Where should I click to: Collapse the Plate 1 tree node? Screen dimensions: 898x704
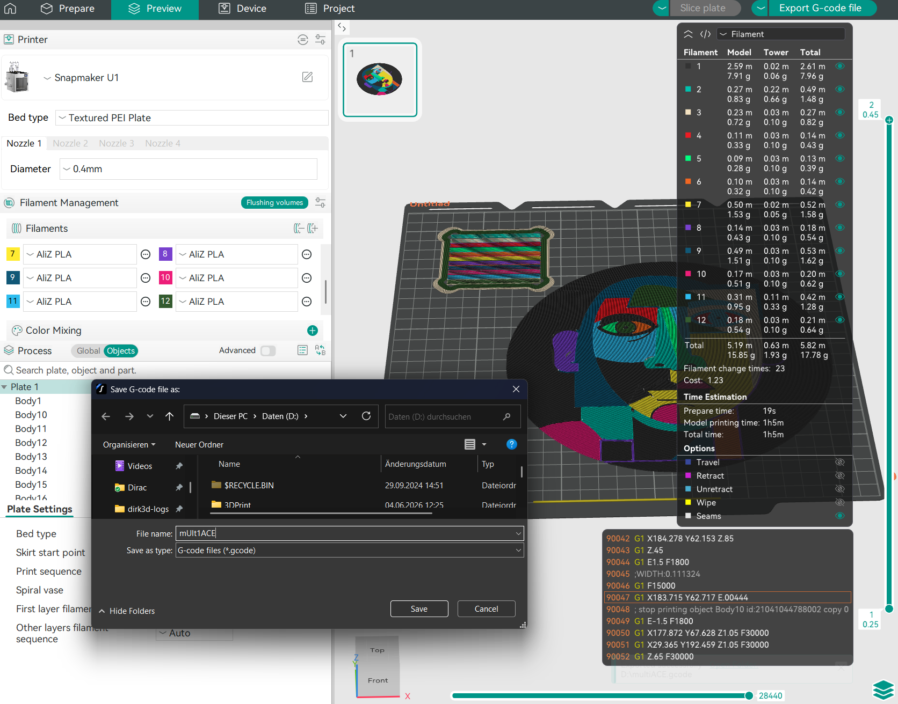[x=4, y=387]
